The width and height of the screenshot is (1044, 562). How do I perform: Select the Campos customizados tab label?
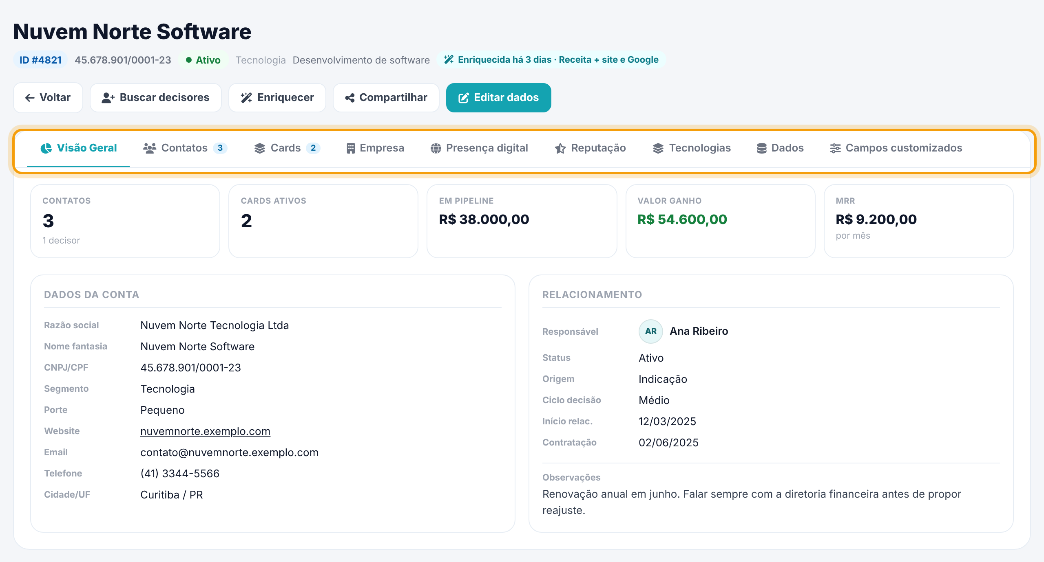904,148
